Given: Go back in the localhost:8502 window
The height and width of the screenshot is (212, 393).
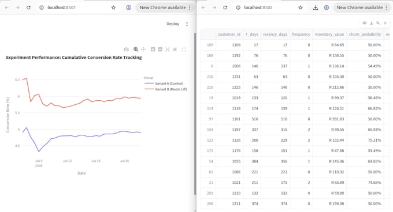Looking at the screenshot, I should click(203, 7).
